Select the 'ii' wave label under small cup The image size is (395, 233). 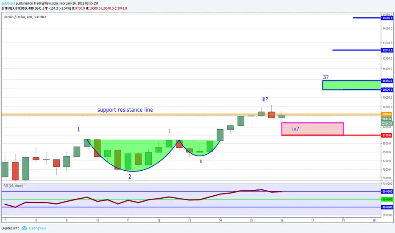(x=201, y=161)
